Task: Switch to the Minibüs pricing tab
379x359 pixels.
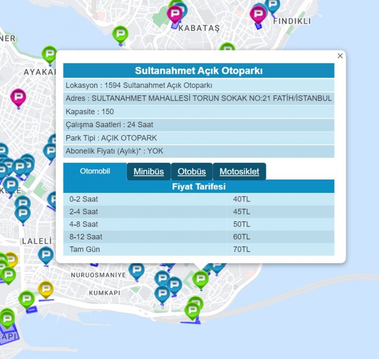Action: point(149,172)
